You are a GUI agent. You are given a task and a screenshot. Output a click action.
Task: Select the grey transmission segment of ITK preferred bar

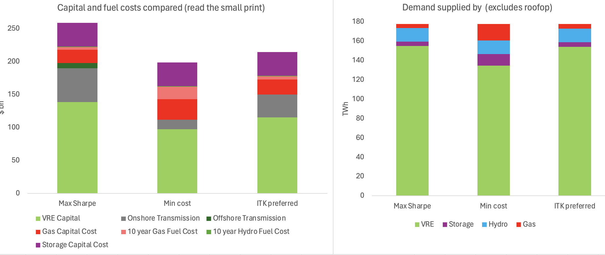tap(277, 106)
